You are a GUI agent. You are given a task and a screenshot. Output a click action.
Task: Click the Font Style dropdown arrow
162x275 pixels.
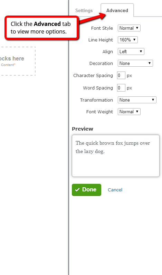pyautogui.click(x=137, y=28)
